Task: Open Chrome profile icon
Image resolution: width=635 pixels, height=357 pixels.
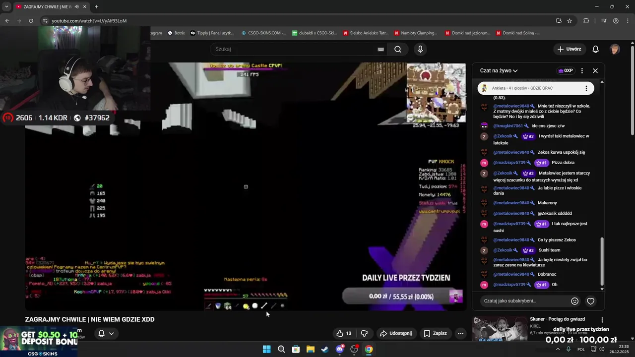Action: coord(616,21)
